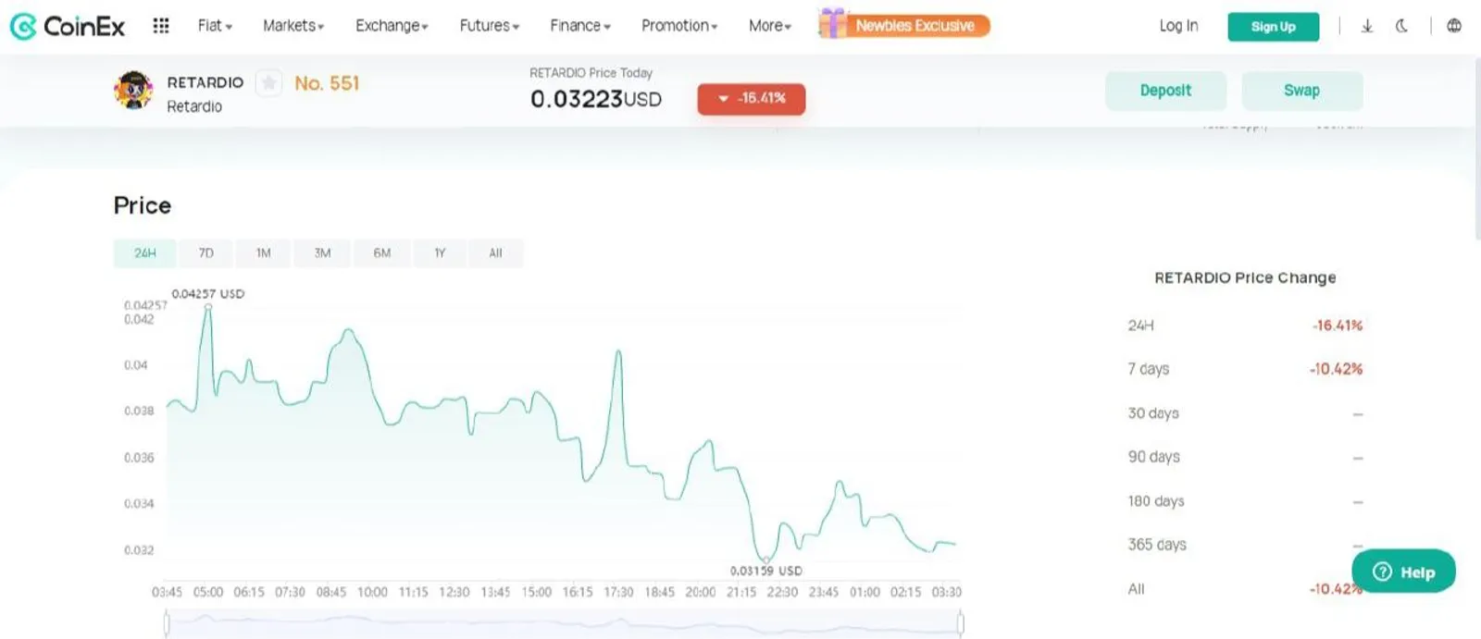Click the 17:30 time axis label
Image resolution: width=1481 pixels, height=639 pixels.
tap(618, 592)
